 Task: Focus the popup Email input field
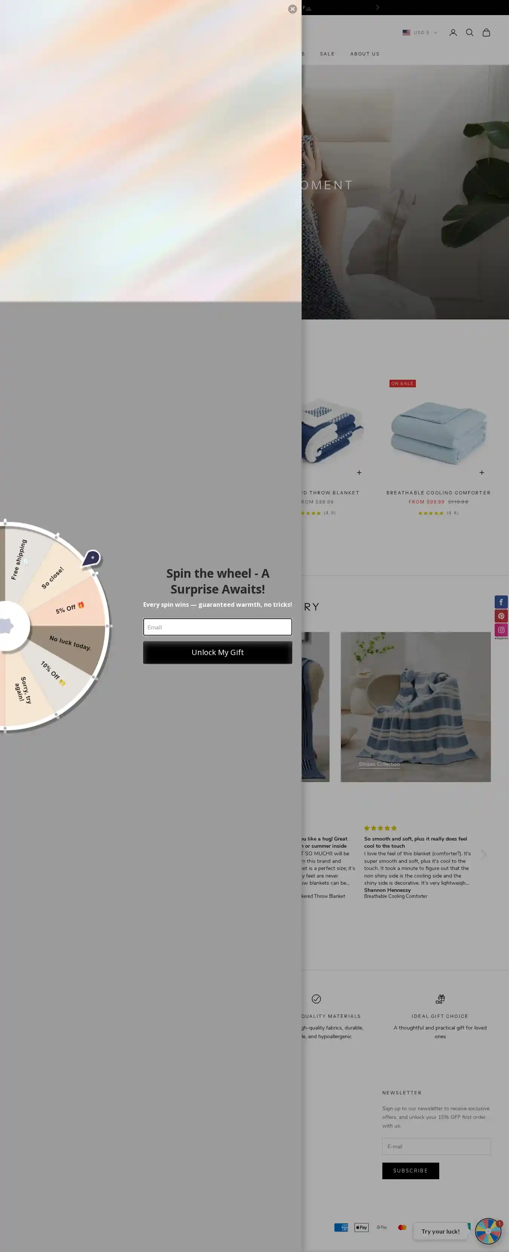(217, 627)
